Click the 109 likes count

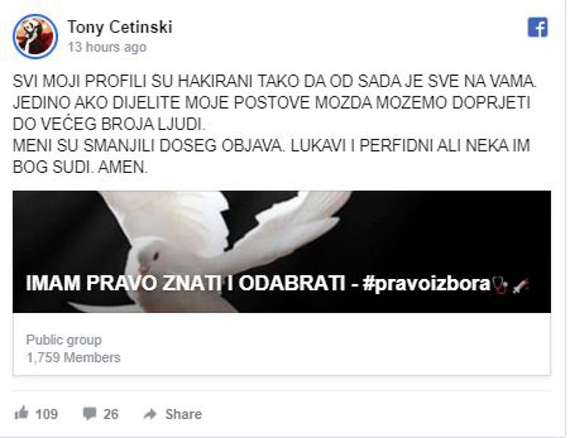[x=47, y=414]
